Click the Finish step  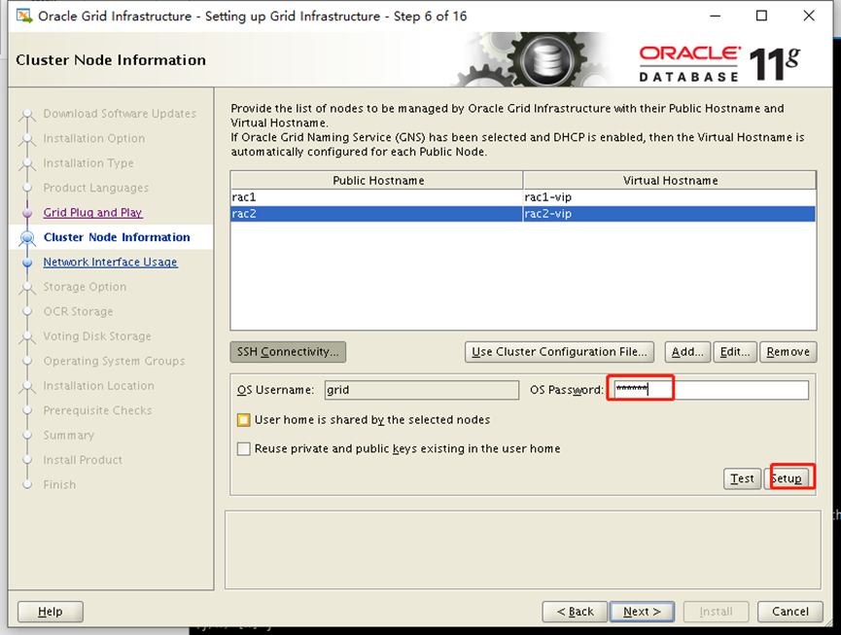[x=59, y=484]
